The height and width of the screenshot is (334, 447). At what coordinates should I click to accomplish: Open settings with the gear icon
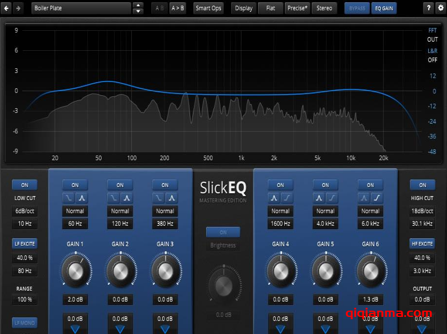(440, 8)
